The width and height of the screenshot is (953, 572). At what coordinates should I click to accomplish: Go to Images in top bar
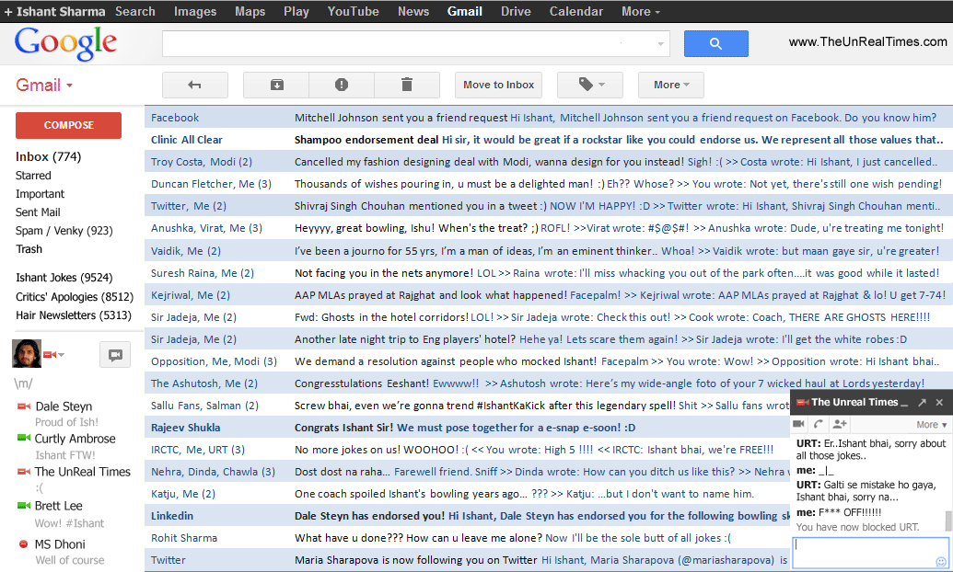tap(194, 12)
